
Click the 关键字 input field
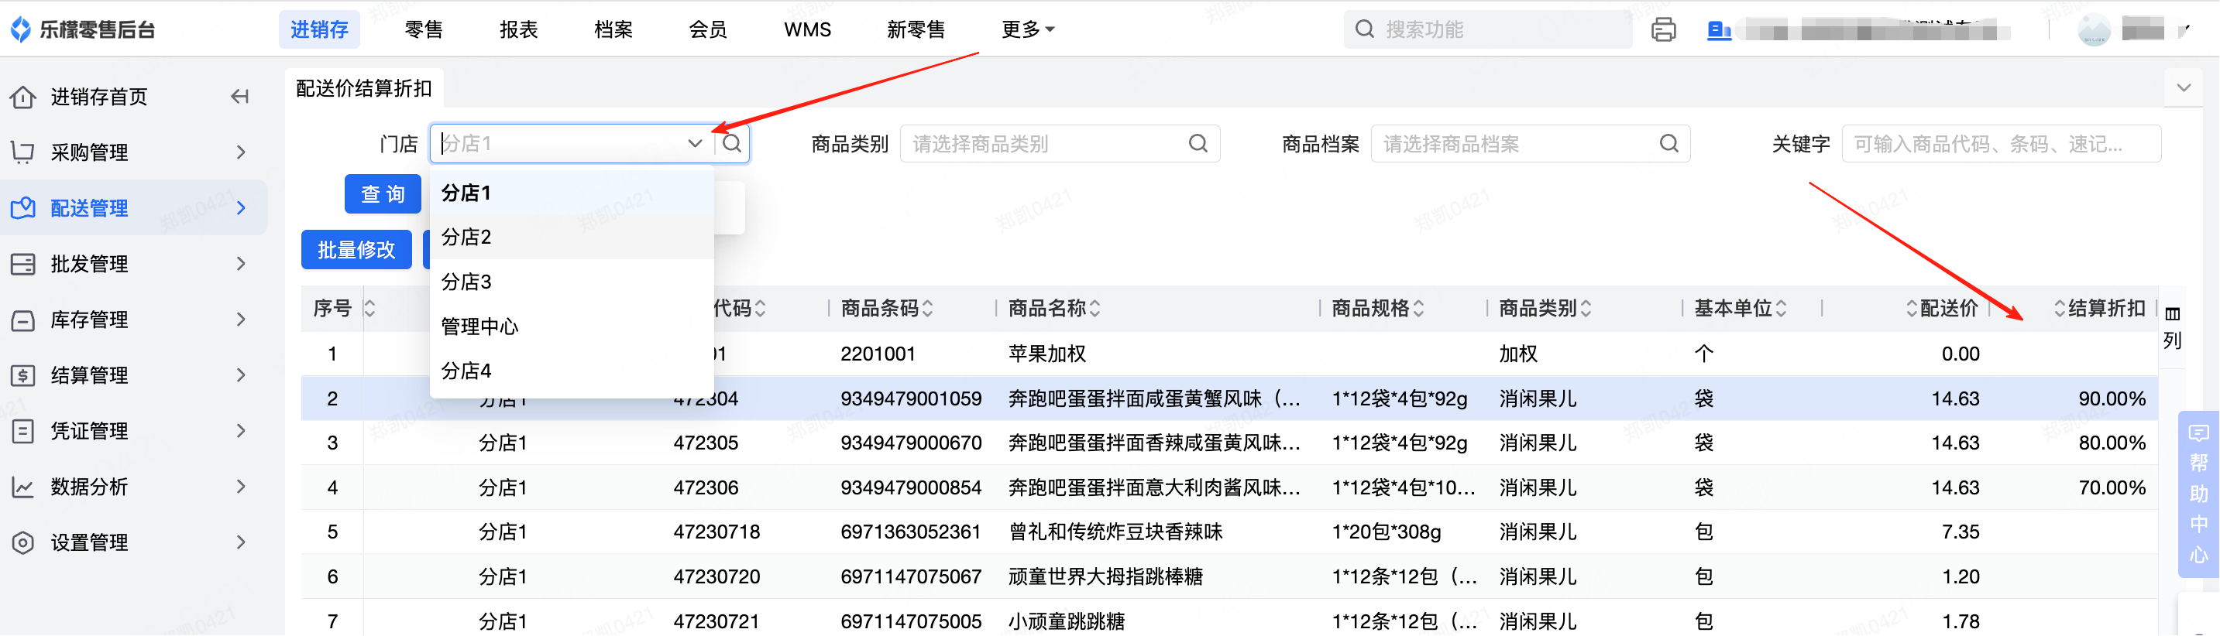(x=2001, y=144)
